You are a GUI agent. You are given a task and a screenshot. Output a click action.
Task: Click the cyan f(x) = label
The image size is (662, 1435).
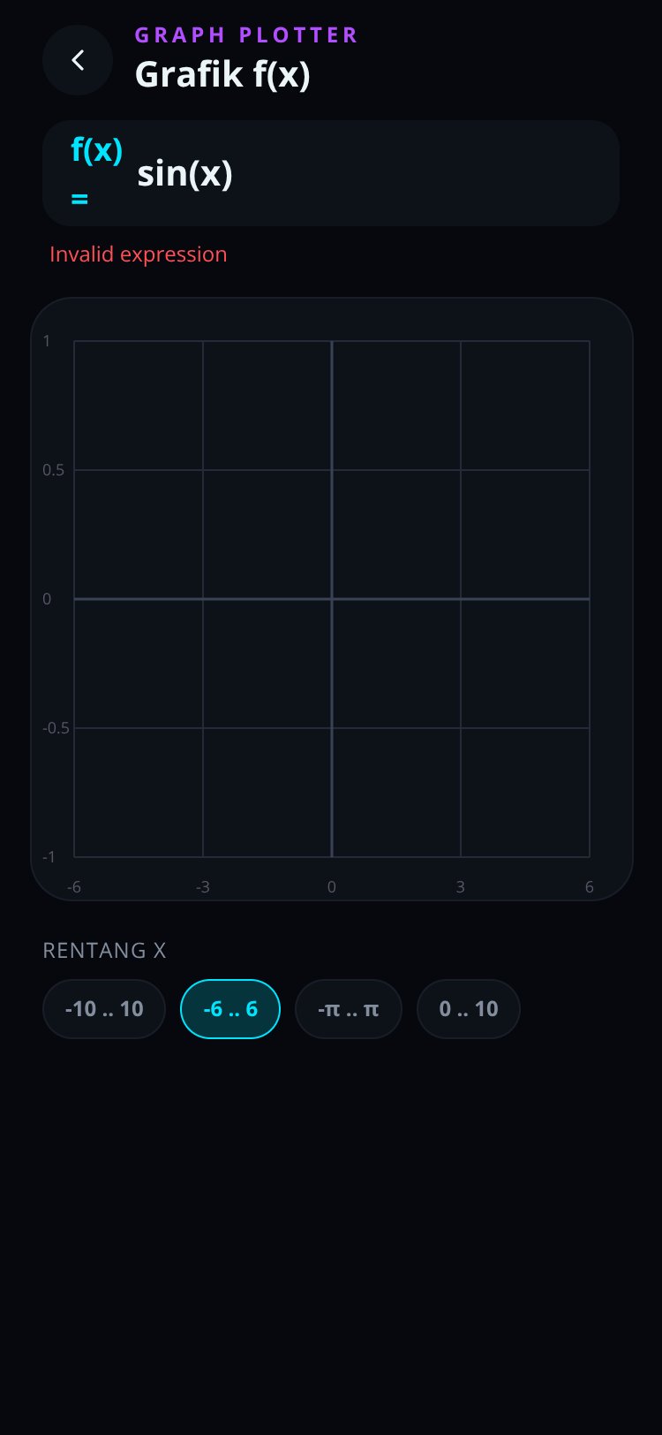[97, 172]
